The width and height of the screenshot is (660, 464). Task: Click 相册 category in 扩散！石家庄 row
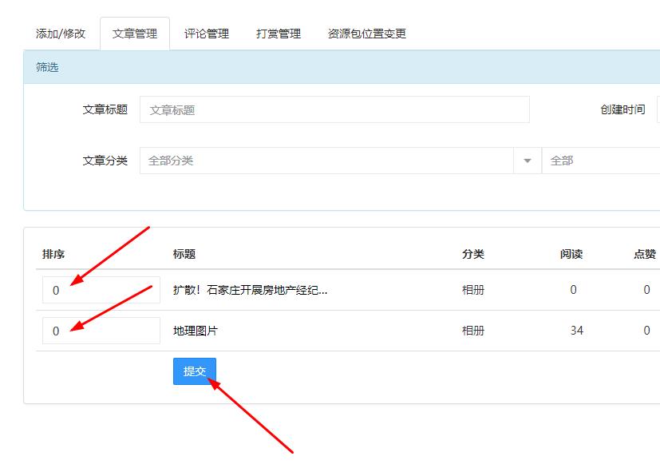pyautogui.click(x=473, y=290)
